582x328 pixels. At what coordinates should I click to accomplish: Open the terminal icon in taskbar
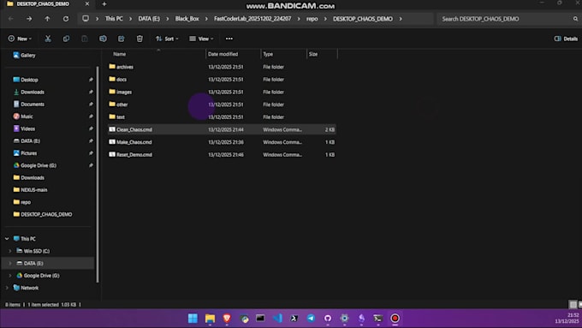click(377, 319)
